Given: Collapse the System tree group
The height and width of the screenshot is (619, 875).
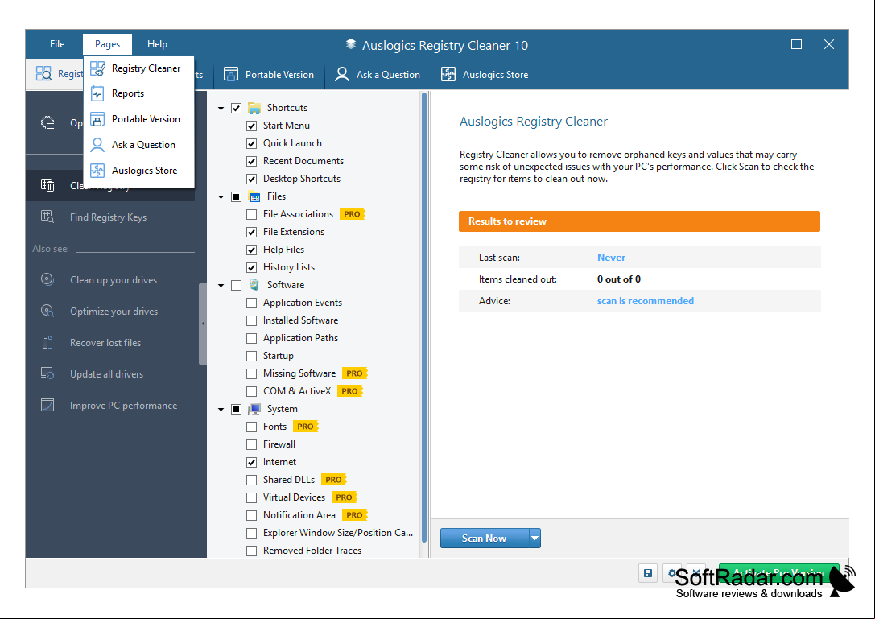Looking at the screenshot, I should [x=221, y=410].
